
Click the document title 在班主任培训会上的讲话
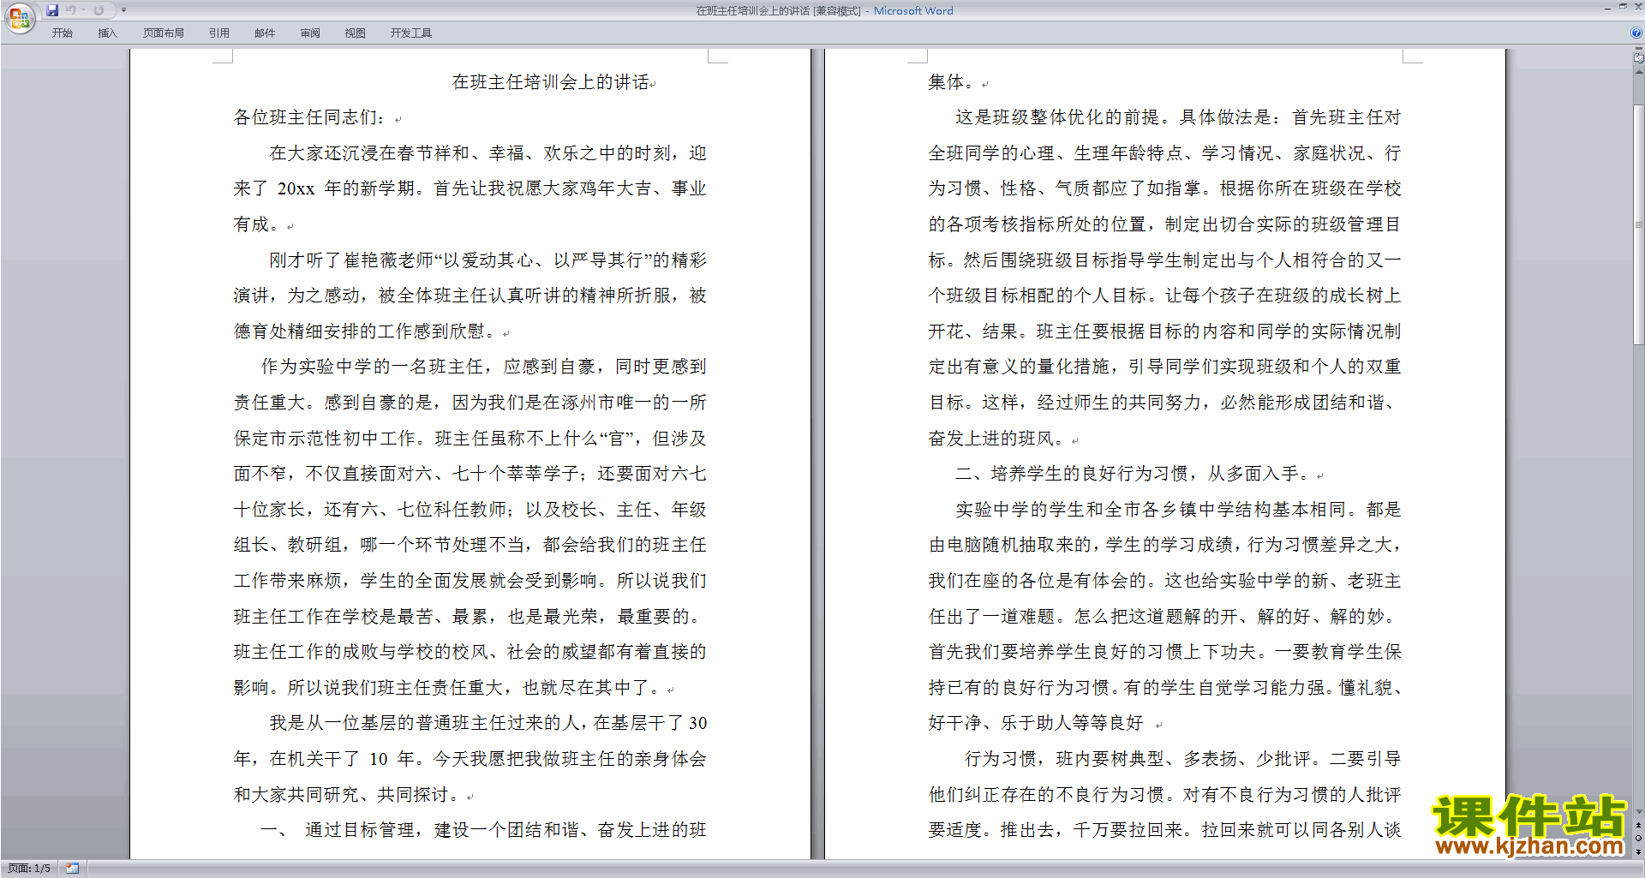(550, 82)
